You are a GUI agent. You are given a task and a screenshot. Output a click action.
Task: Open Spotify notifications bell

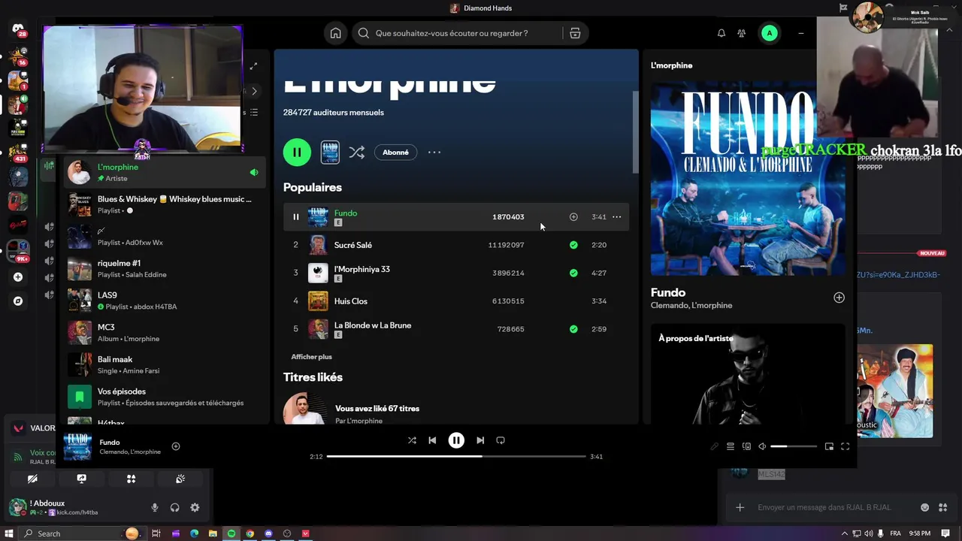click(721, 33)
